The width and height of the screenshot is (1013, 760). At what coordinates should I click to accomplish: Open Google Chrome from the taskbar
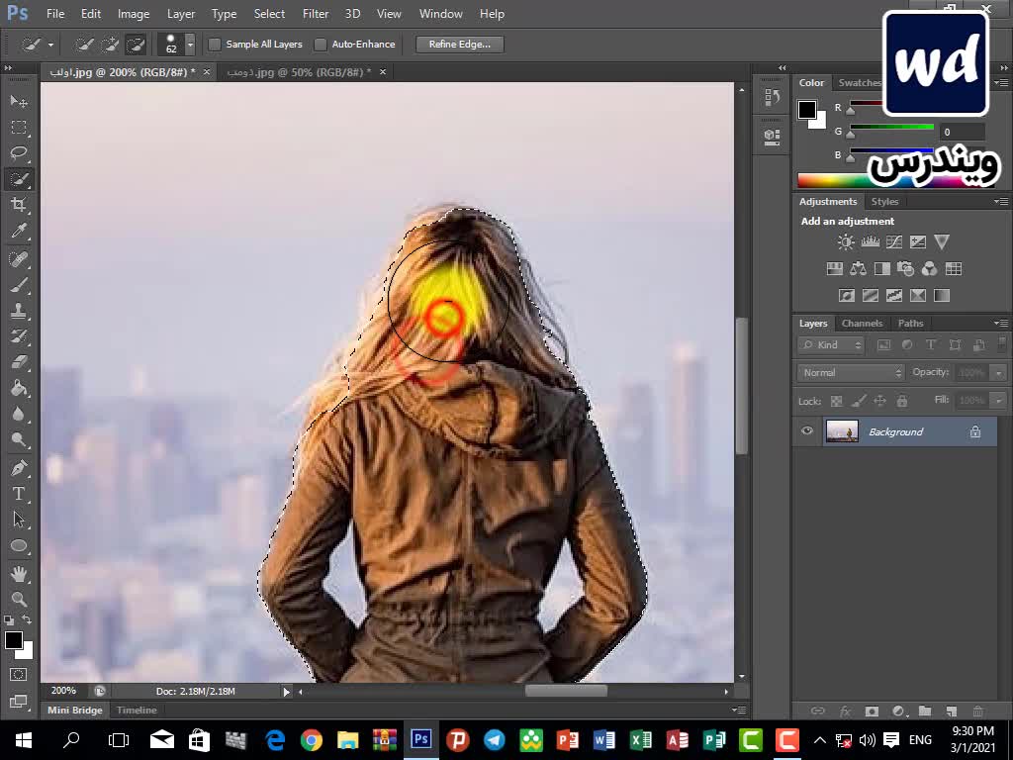point(312,740)
